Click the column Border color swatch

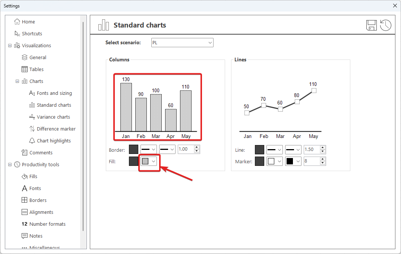pyautogui.click(x=133, y=149)
